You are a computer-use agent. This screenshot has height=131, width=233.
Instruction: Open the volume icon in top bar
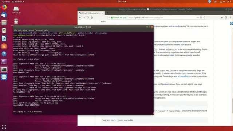point(224,1)
